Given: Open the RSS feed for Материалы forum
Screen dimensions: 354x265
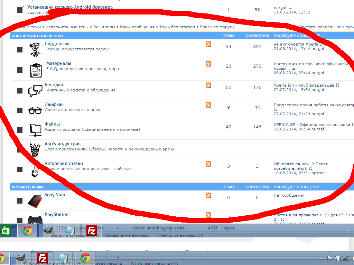Looking at the screenshot, I should (x=208, y=63).
